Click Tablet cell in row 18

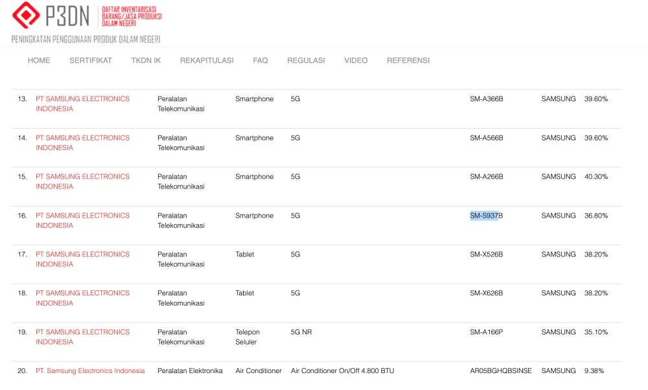point(245,293)
